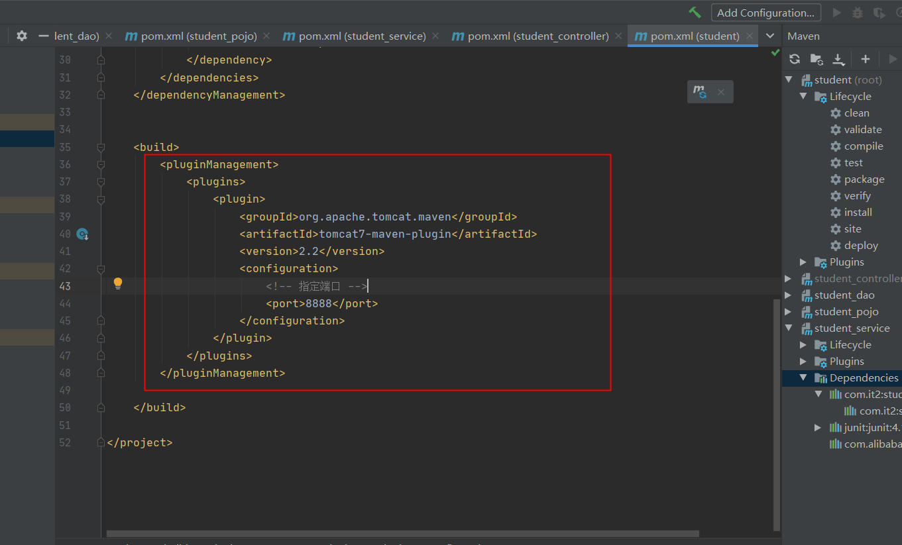The height and width of the screenshot is (545, 902).
Task: Click the tomcat7-maven-plugin artifactId text
Action: pyautogui.click(x=385, y=234)
